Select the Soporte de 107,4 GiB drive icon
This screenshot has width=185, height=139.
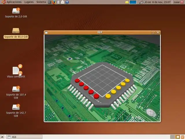coord(16,89)
